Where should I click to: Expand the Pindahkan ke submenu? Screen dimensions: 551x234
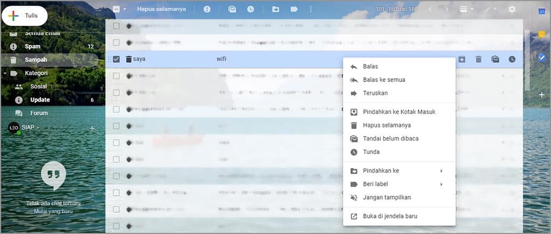(399, 171)
